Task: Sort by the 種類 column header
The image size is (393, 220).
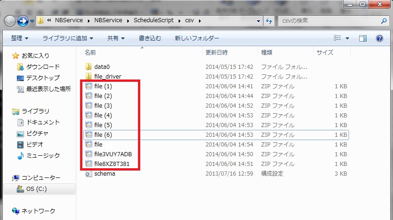Action: coord(267,53)
